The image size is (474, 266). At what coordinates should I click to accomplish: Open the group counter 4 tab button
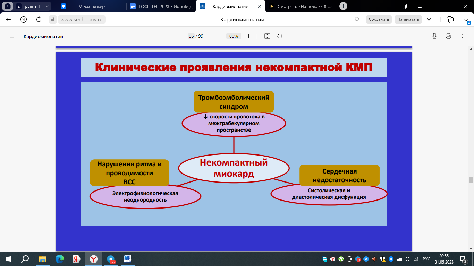point(8,6)
